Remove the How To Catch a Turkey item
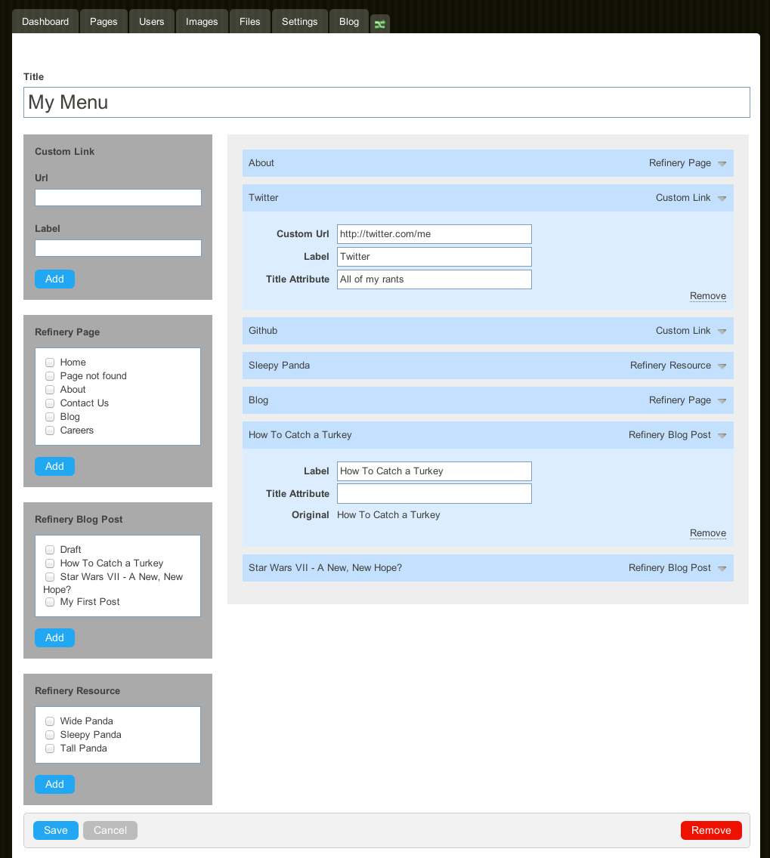The height and width of the screenshot is (858, 770). tap(707, 533)
